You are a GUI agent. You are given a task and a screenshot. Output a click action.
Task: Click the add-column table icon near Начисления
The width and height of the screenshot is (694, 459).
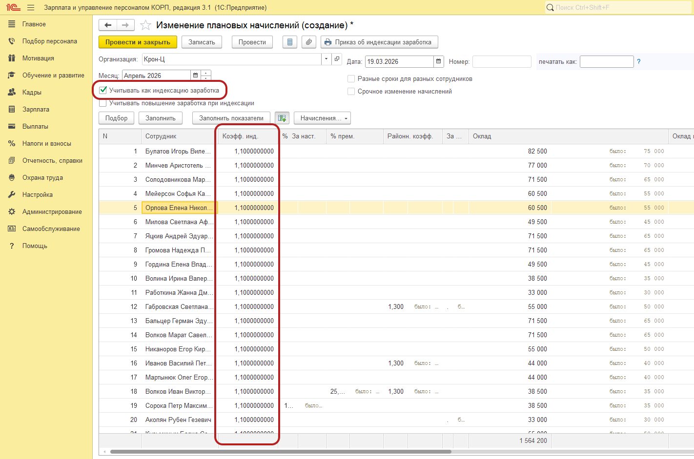pyautogui.click(x=282, y=118)
